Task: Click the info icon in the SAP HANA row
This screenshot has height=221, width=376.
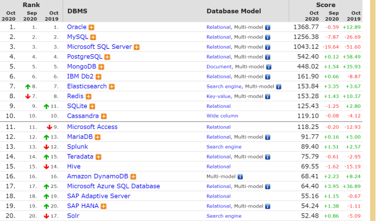Action: (x=268, y=206)
